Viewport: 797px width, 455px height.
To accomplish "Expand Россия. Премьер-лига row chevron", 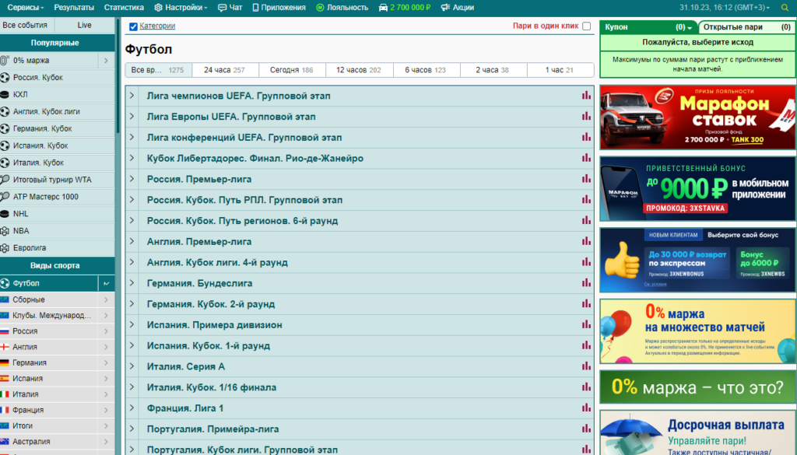I will click(132, 179).
